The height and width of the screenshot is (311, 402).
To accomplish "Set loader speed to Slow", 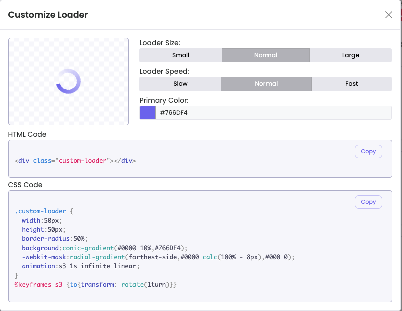I will point(180,84).
